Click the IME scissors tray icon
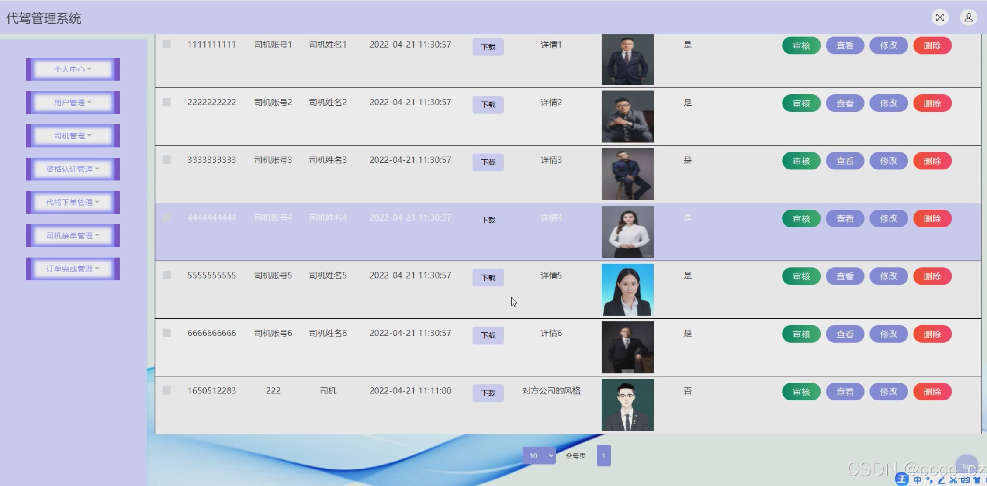Screen dimensions: 987x486 point(953,480)
